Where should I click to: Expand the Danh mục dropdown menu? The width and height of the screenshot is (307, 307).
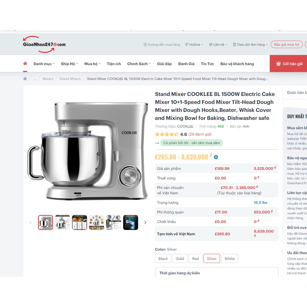point(44,64)
